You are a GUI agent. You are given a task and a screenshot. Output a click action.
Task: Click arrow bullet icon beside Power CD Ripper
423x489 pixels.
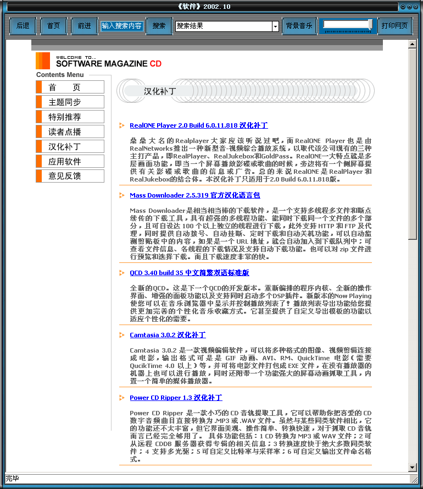click(122, 398)
